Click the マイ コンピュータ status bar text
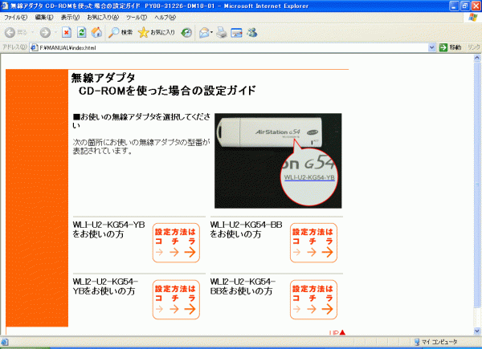This screenshot has width=482, height=349. (439, 342)
